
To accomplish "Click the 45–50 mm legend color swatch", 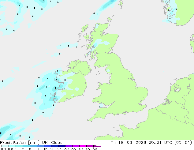I will pos(90,146).
